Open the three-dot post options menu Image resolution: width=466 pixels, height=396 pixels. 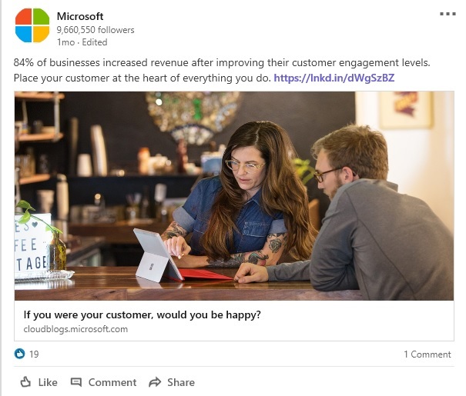pyautogui.click(x=448, y=14)
